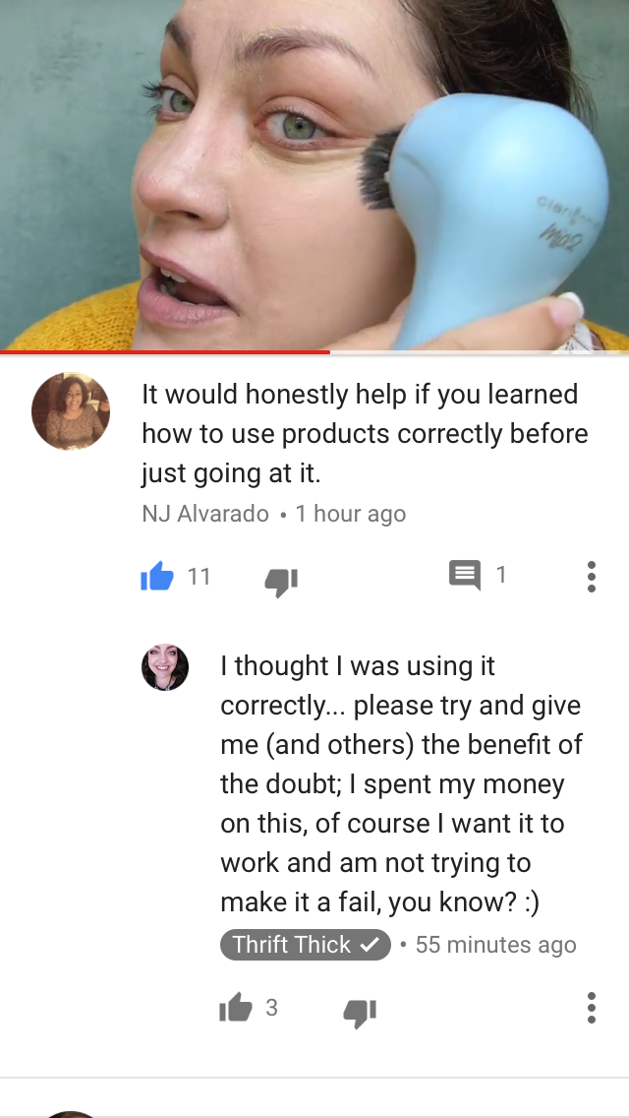
Task: Click the verified checkmark beside Thrift Thick
Action: coord(369,945)
